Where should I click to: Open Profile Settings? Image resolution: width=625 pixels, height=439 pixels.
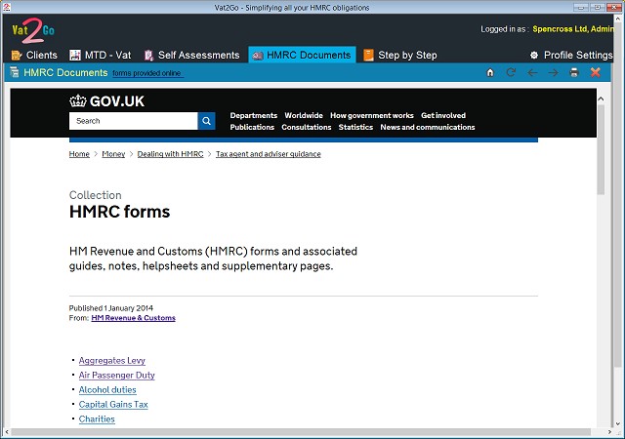pyautogui.click(x=571, y=55)
